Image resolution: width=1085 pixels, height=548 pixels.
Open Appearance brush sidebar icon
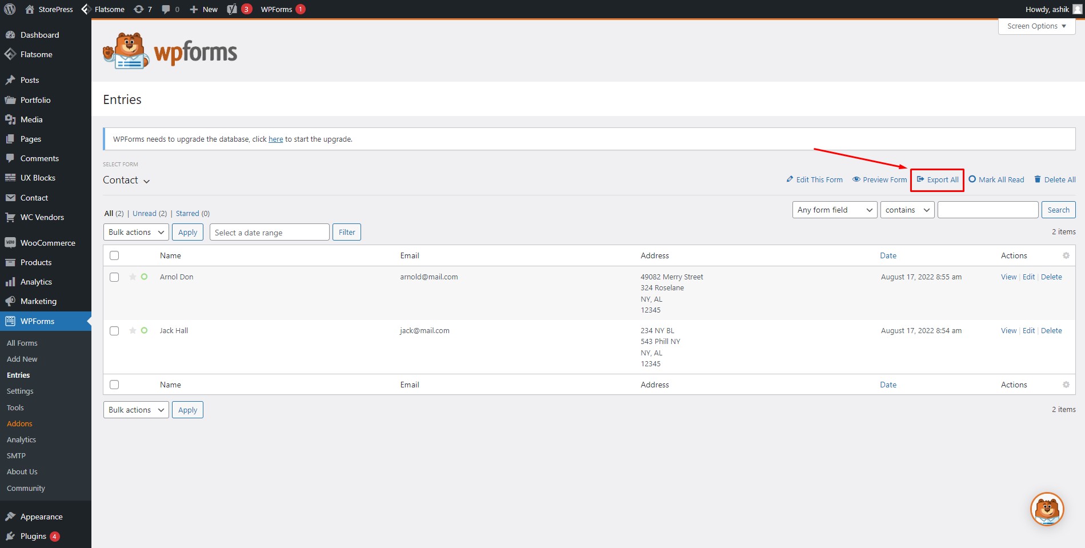pos(10,517)
